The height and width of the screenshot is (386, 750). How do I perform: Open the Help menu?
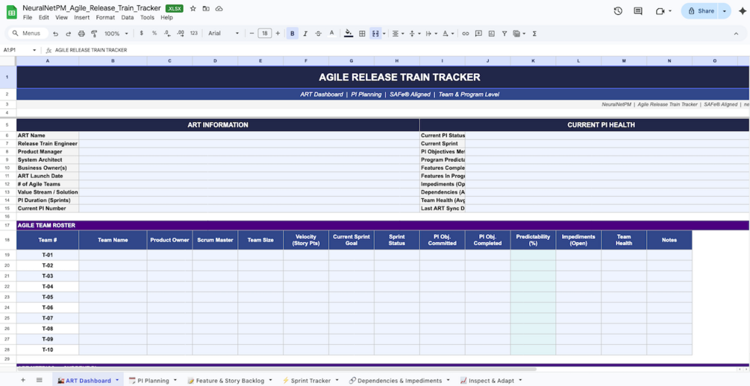[x=166, y=17]
